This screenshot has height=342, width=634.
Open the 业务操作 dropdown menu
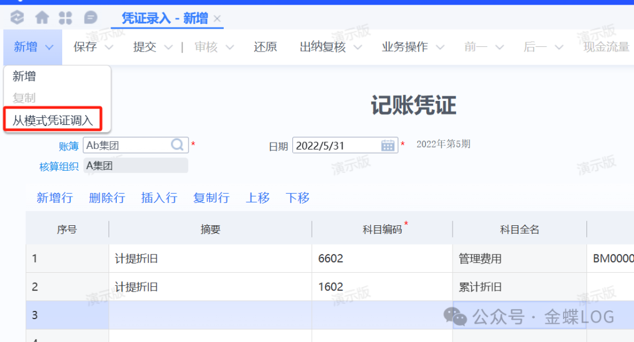[x=413, y=47]
